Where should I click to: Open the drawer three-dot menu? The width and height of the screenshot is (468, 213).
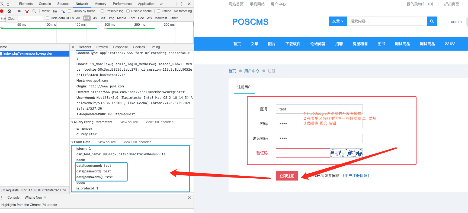tap(2, 198)
